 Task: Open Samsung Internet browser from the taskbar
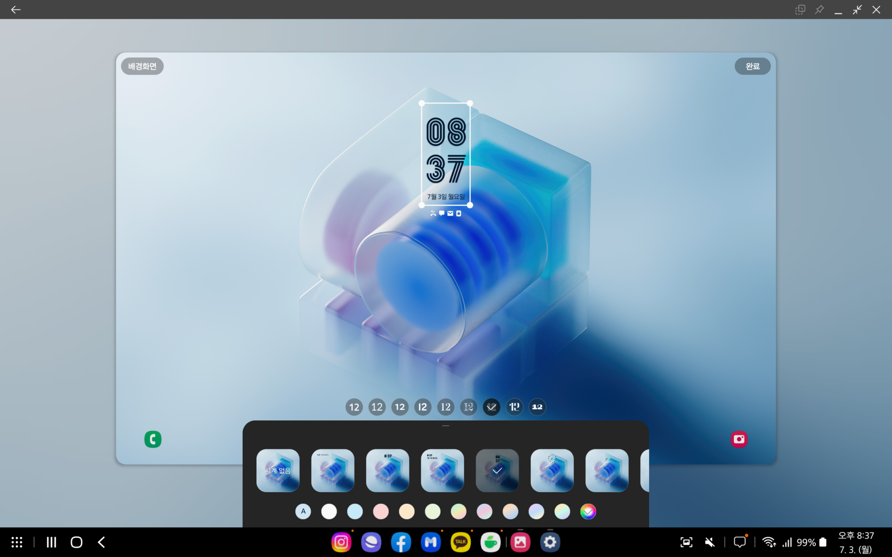pyautogui.click(x=371, y=542)
